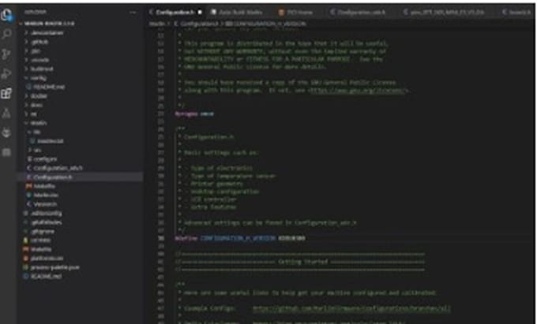
Task: Click the CONFIGURATION_H_VERSION breadcrumb symbol
Action: coord(268,24)
